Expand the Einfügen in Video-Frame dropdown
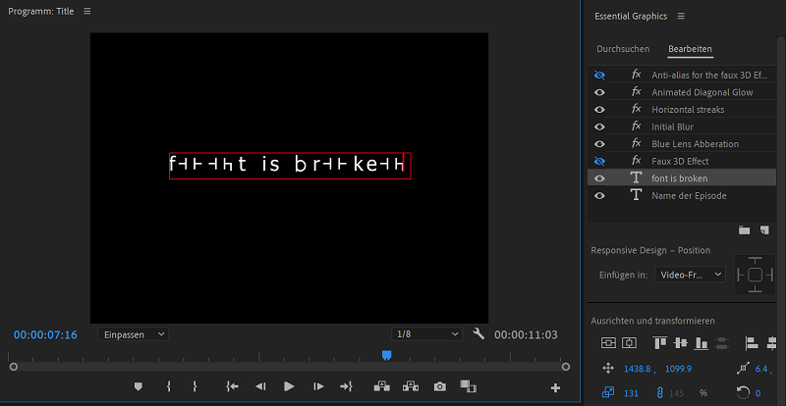This screenshot has width=786, height=406. coord(690,275)
